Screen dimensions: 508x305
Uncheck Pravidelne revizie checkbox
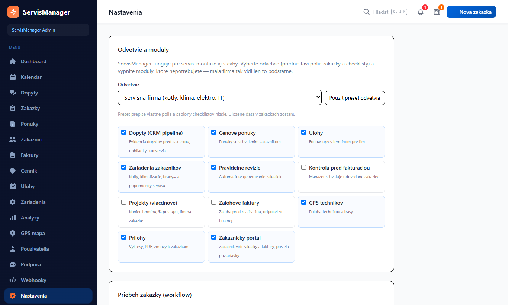(214, 167)
